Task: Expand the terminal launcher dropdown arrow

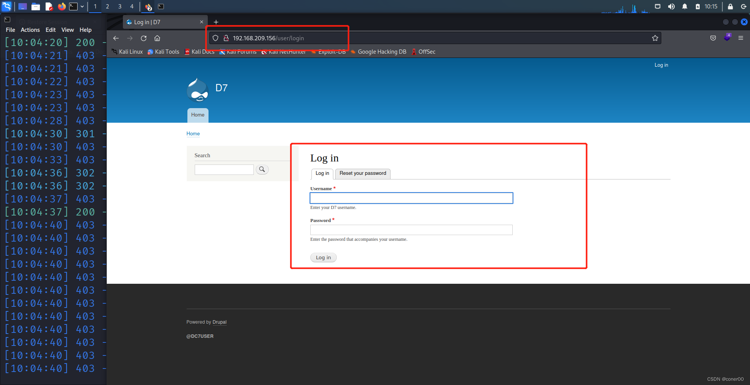Action: [82, 7]
